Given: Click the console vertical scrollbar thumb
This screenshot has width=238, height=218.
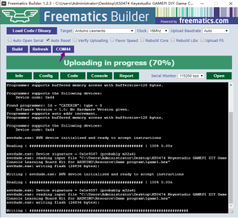Looking at the screenshot, I should (231, 158).
